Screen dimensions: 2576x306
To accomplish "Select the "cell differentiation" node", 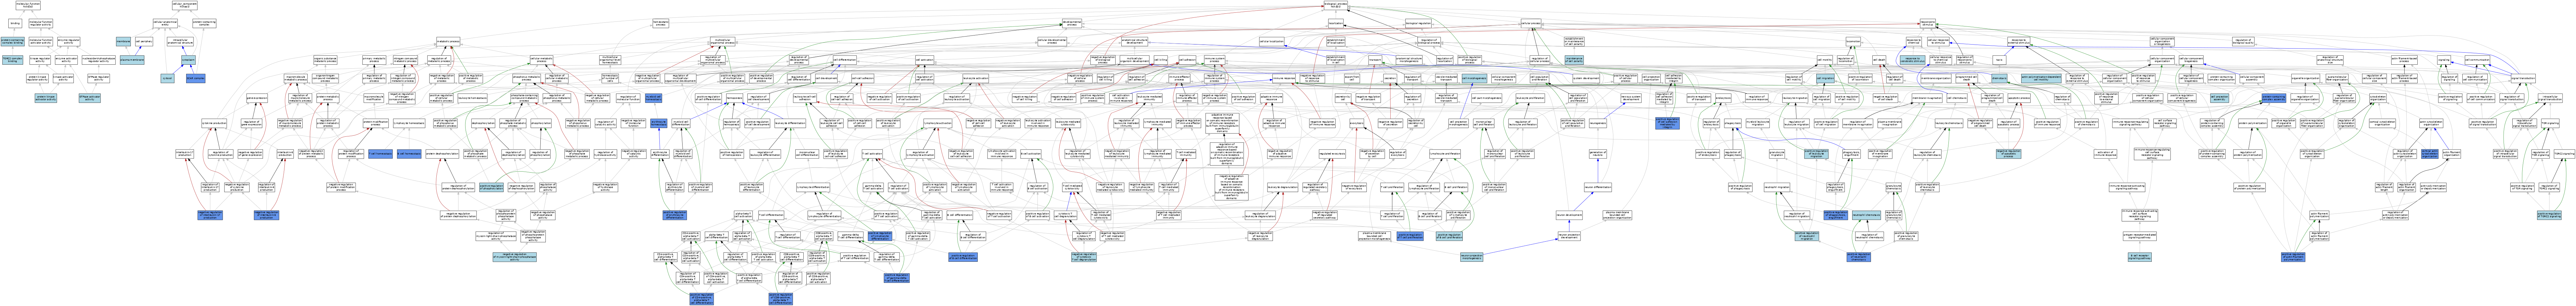I will coord(845,60).
